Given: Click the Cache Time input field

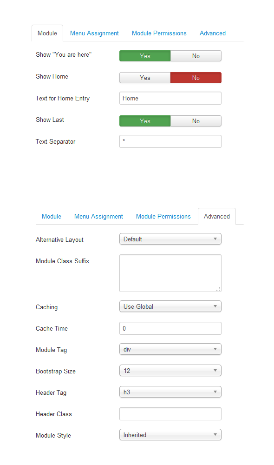Looking at the screenshot, I should (x=170, y=328).
